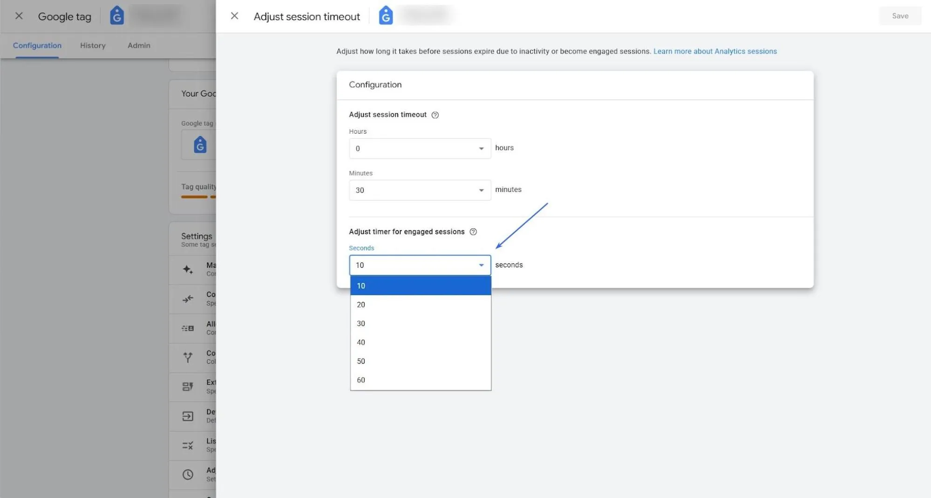Viewport: 931px width, 498px height.
Task: Click the sparkle icon in Settings list
Action: pyautogui.click(x=188, y=269)
